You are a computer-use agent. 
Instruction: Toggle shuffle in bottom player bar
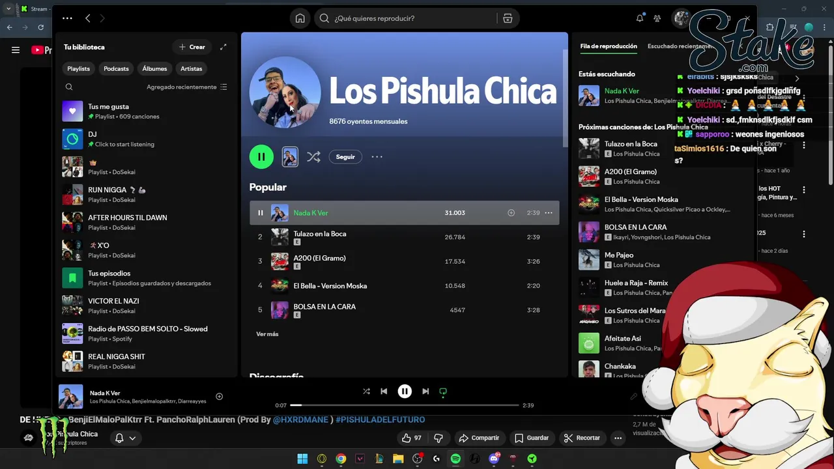point(366,391)
